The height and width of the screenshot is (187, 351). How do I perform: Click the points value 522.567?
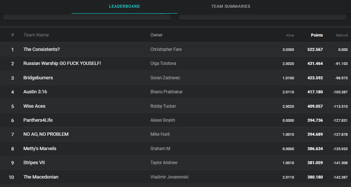pyautogui.click(x=315, y=49)
